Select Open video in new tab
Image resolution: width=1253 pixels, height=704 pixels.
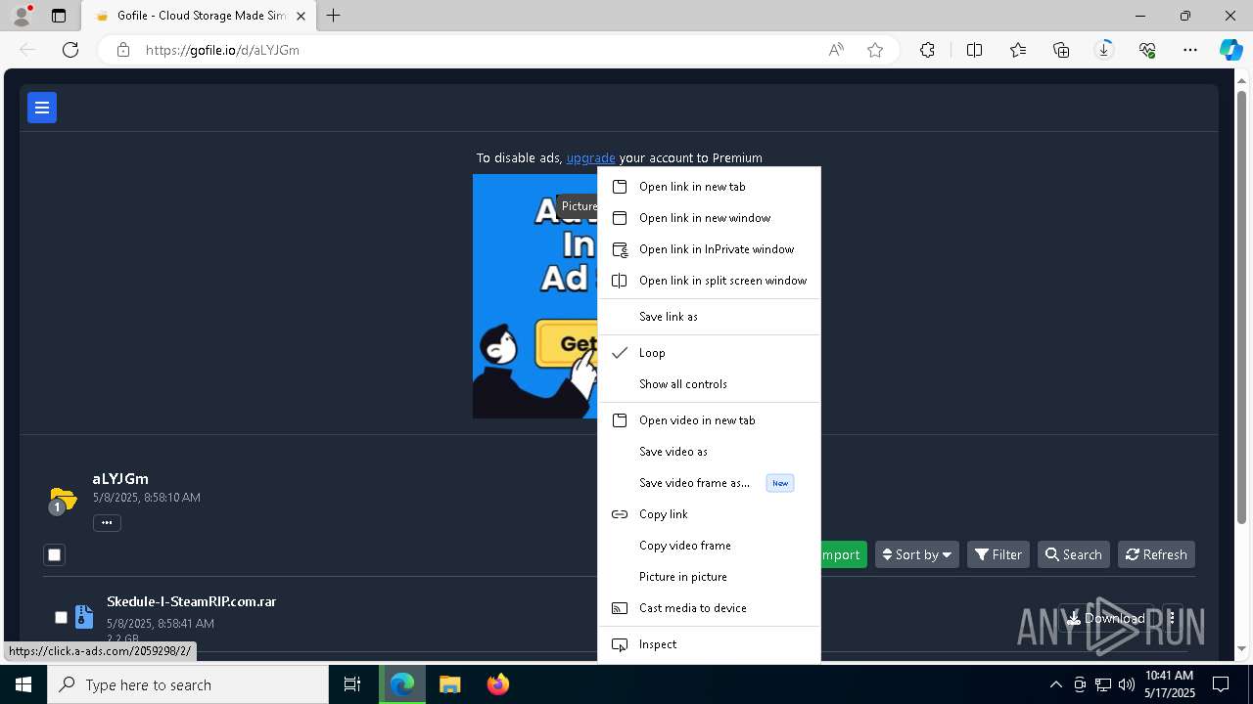coord(709,420)
